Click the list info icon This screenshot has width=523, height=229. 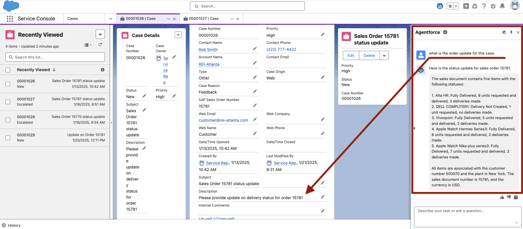click(x=103, y=70)
